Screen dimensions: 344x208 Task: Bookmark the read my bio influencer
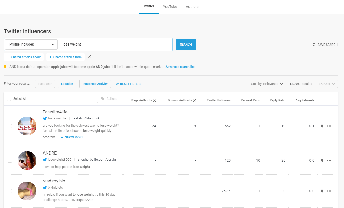(x=322, y=191)
